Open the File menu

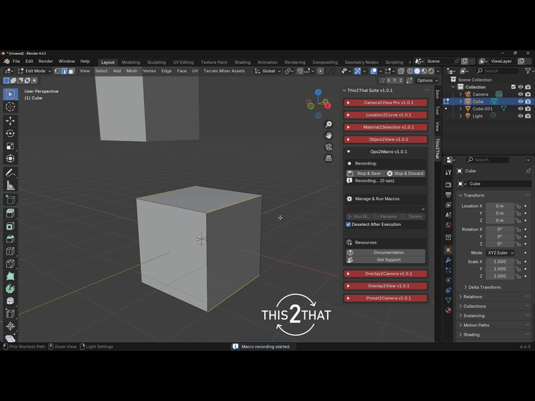click(x=16, y=61)
